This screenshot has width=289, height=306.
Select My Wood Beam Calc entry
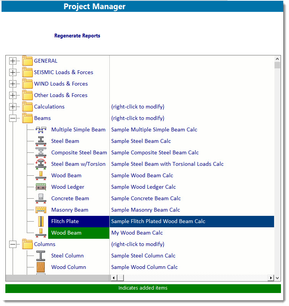[x=137, y=233]
